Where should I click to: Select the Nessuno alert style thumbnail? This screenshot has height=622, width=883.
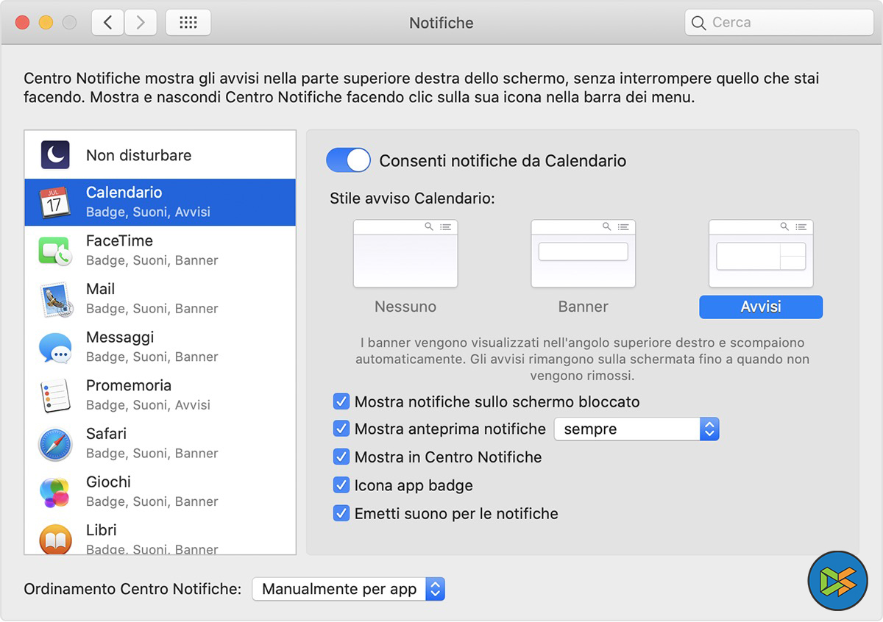point(405,254)
